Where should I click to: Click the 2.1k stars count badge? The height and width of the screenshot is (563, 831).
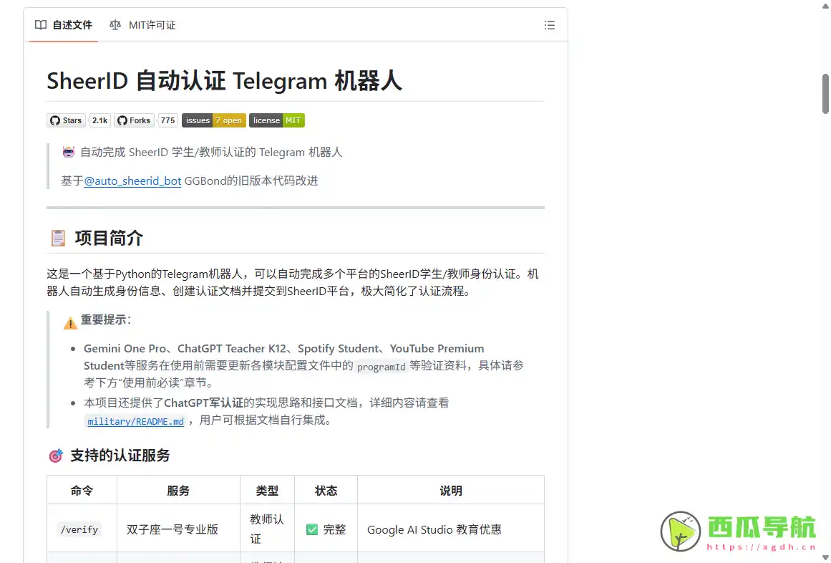pos(99,120)
